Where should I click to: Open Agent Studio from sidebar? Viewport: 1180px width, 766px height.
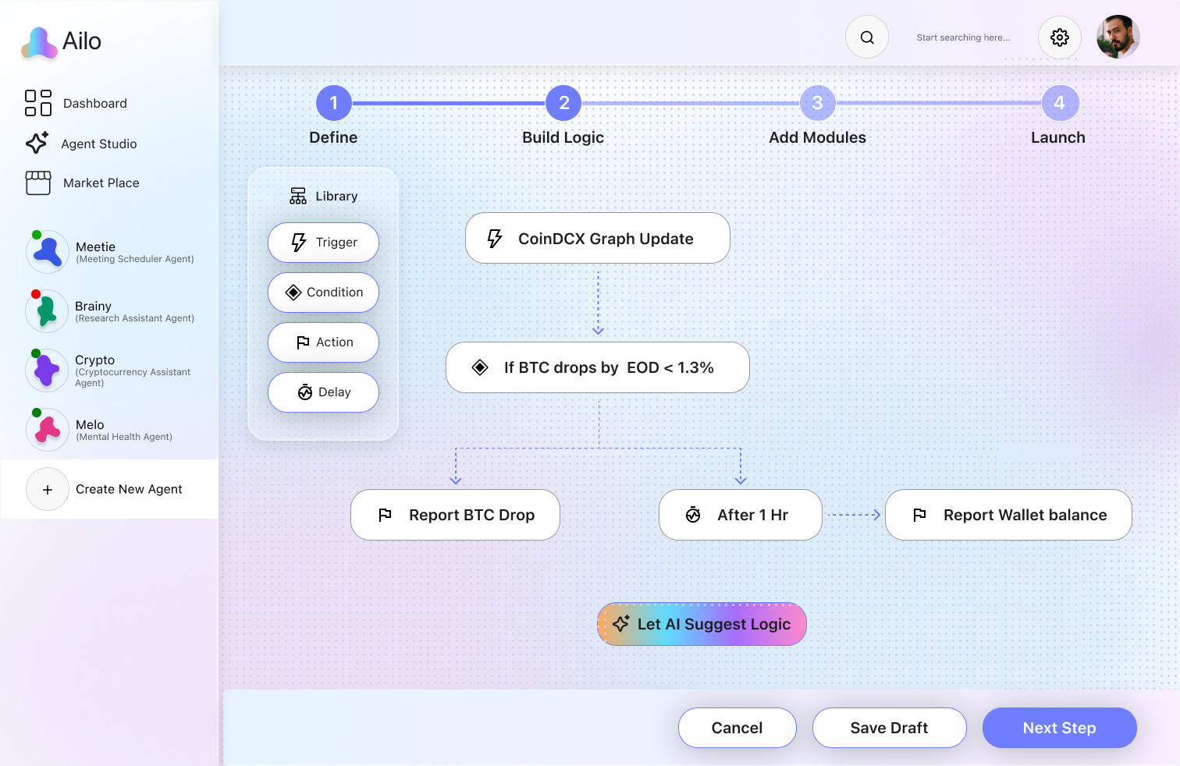point(98,144)
